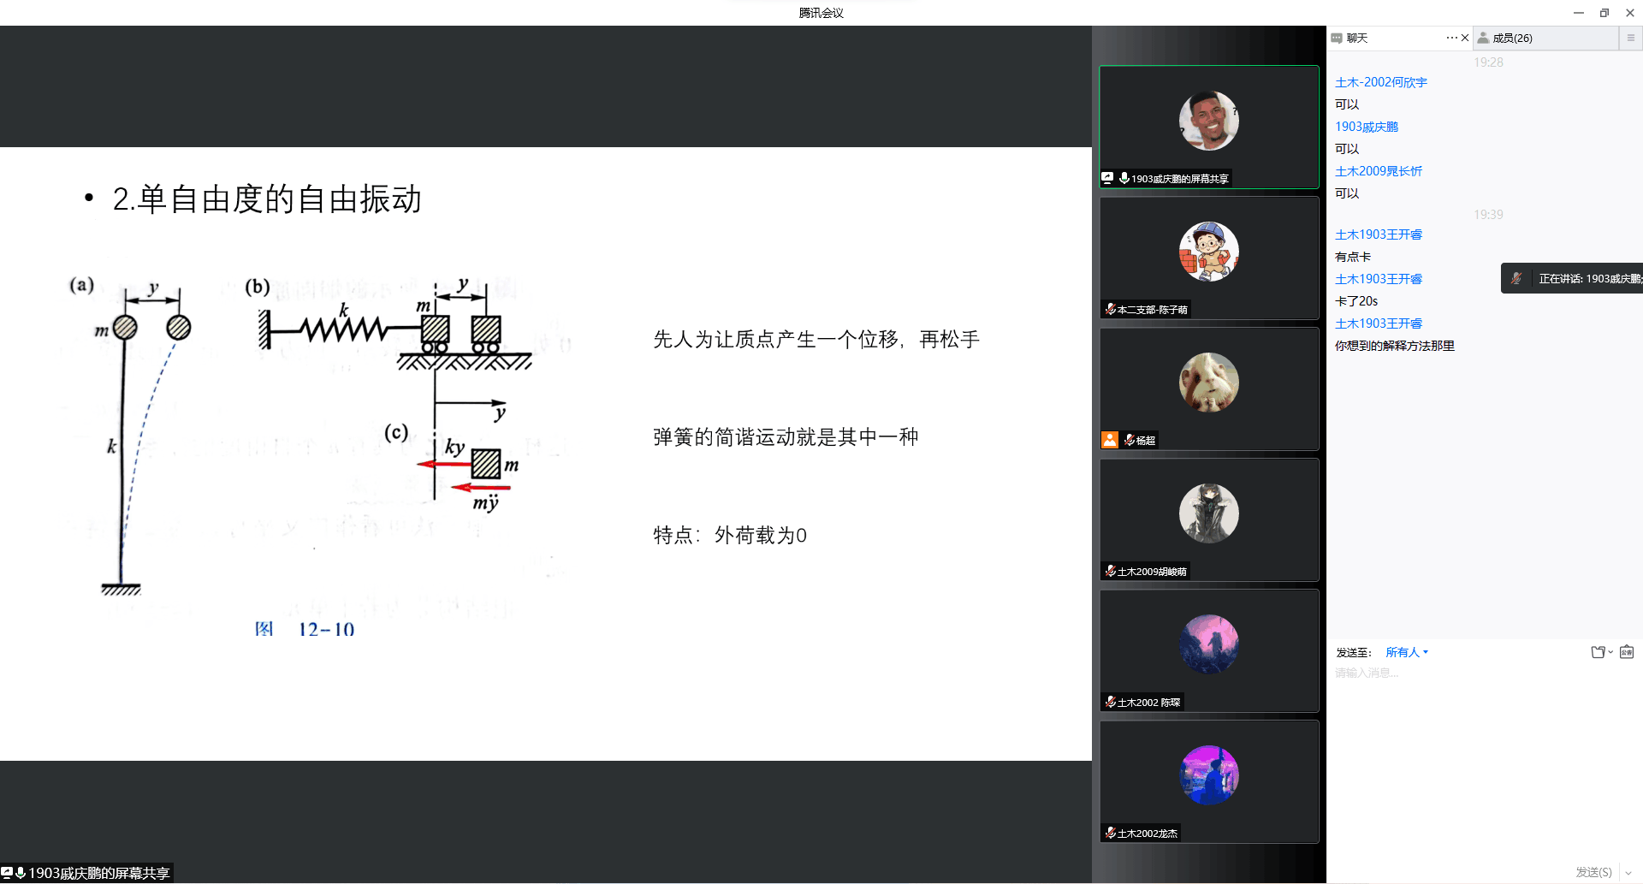Click the screen-share icon in bottom-left label
This screenshot has height=884, width=1643.
coord(7,873)
